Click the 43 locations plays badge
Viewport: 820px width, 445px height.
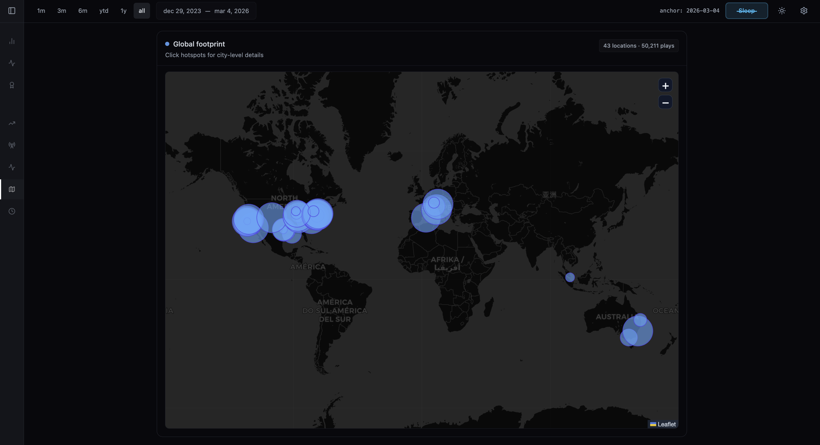(x=638, y=45)
